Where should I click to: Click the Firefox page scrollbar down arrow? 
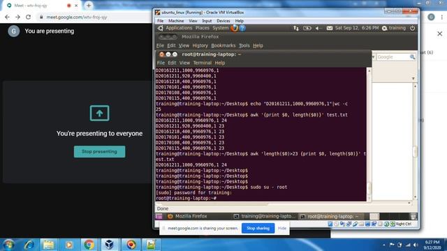415,197
